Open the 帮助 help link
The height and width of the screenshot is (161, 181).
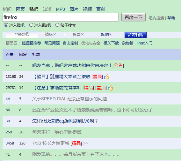pos(171,18)
